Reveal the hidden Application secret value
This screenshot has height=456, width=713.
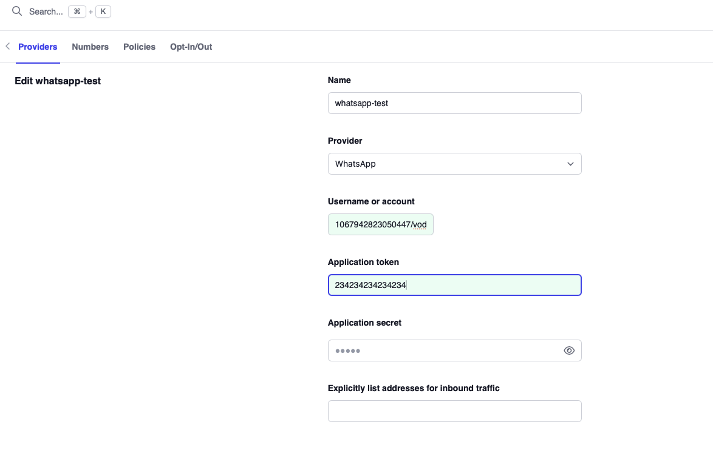point(569,350)
